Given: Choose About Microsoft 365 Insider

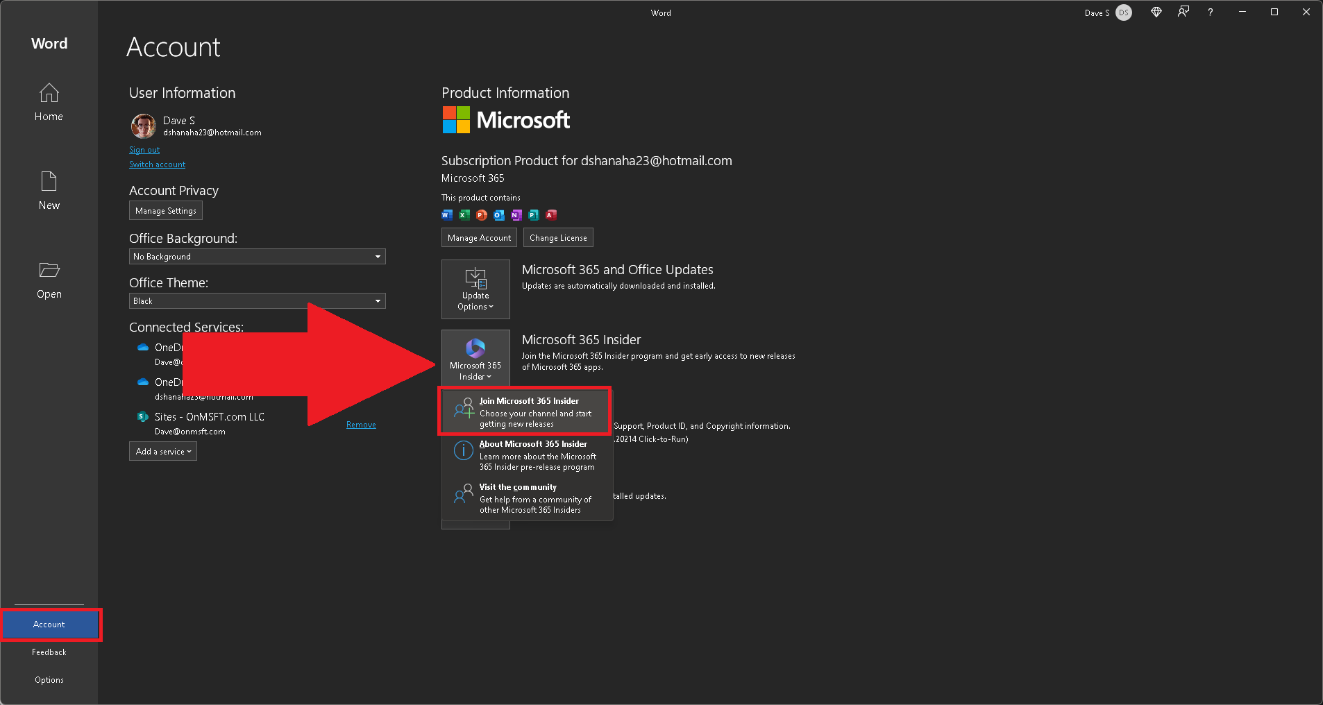Looking at the screenshot, I should click(x=527, y=455).
